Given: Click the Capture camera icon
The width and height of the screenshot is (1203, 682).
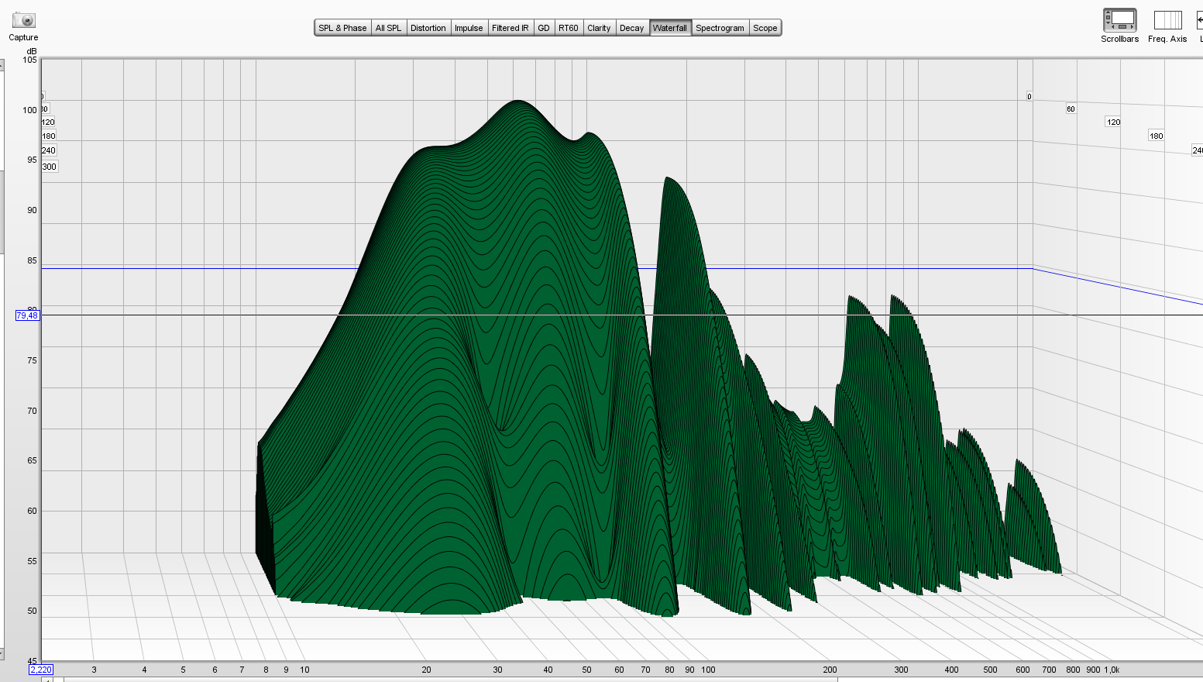Looking at the screenshot, I should tap(24, 20).
